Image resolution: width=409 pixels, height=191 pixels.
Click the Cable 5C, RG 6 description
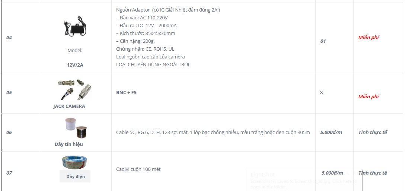point(213,132)
